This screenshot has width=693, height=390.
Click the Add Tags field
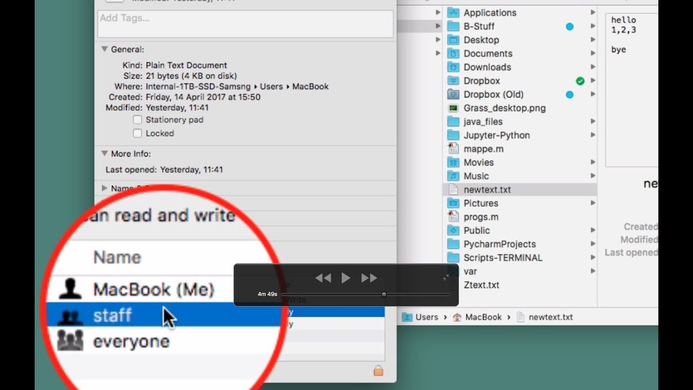(x=245, y=24)
